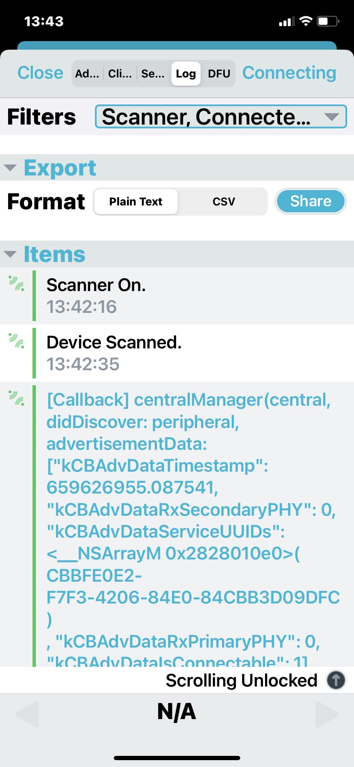Collapse the Items section

pyautogui.click(x=10, y=254)
